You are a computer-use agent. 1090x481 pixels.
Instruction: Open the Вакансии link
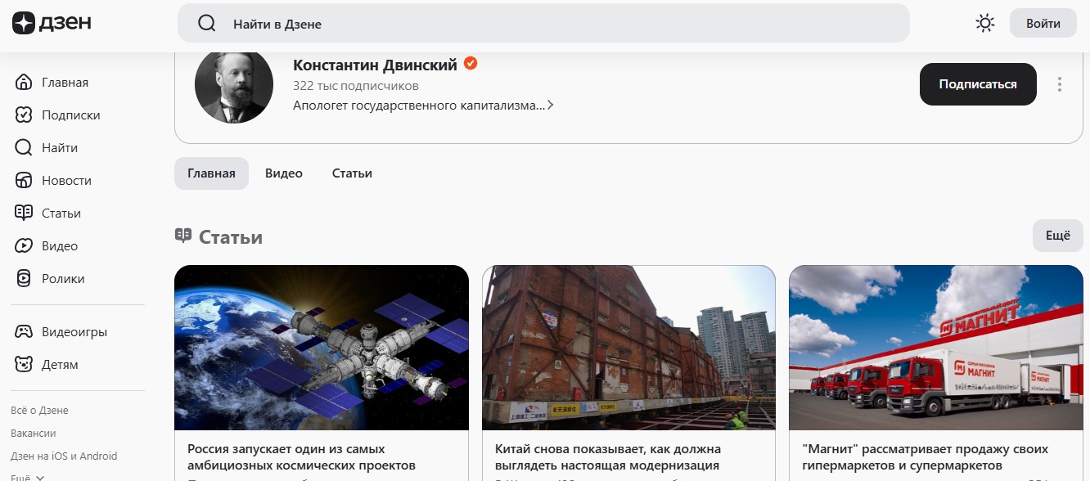point(34,434)
